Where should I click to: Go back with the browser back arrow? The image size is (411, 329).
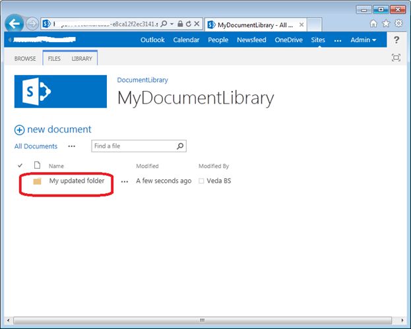(15, 24)
